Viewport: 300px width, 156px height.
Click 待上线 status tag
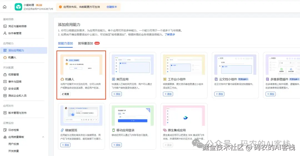[x=39, y=5]
